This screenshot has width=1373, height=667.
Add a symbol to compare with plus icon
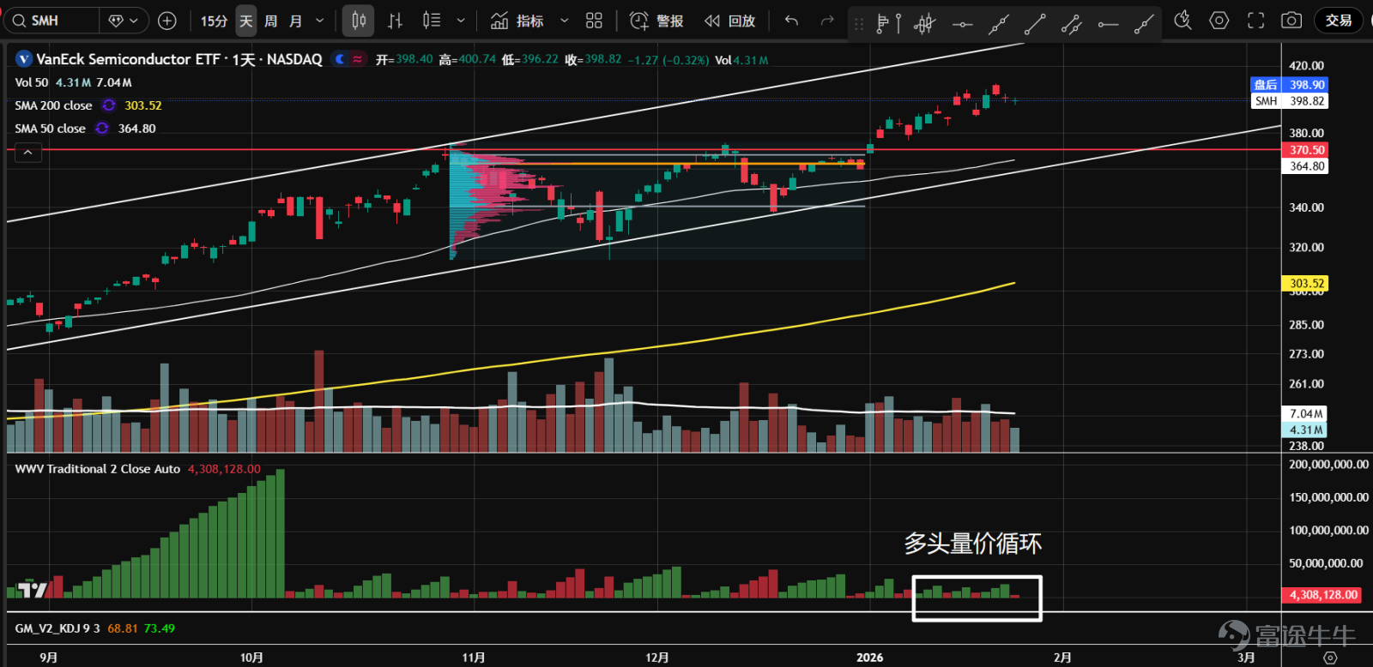pyautogui.click(x=167, y=21)
